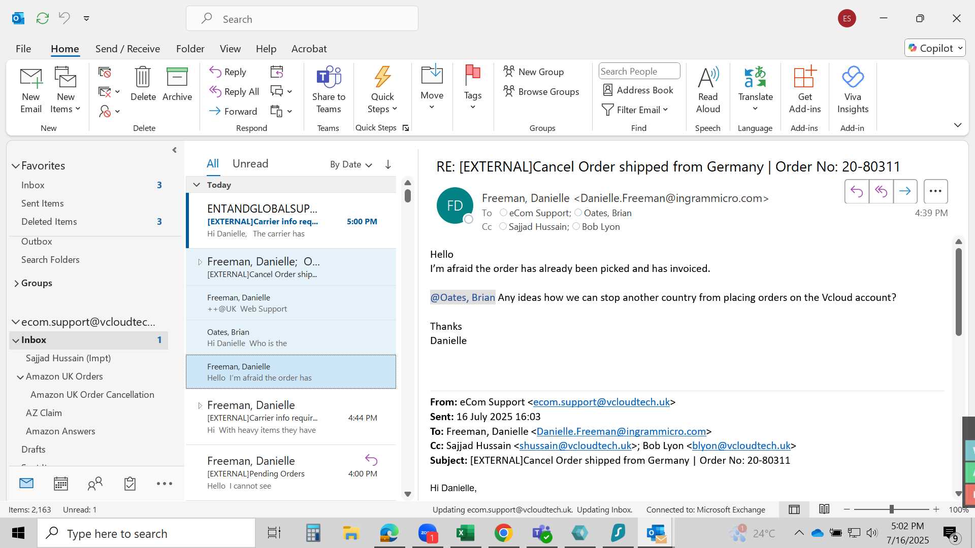Click the zoom in plus button

click(936, 509)
